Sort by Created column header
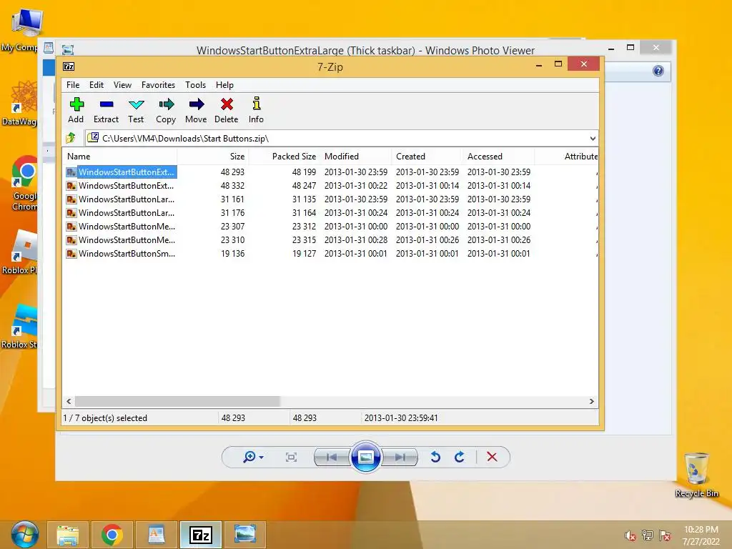The image size is (732, 549). (x=427, y=157)
